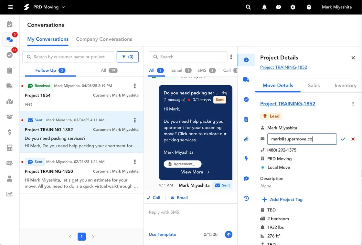This screenshot has width=362, height=245.
Task: Open Project TRAINING-1852 link under Project Details
Action: (283, 67)
